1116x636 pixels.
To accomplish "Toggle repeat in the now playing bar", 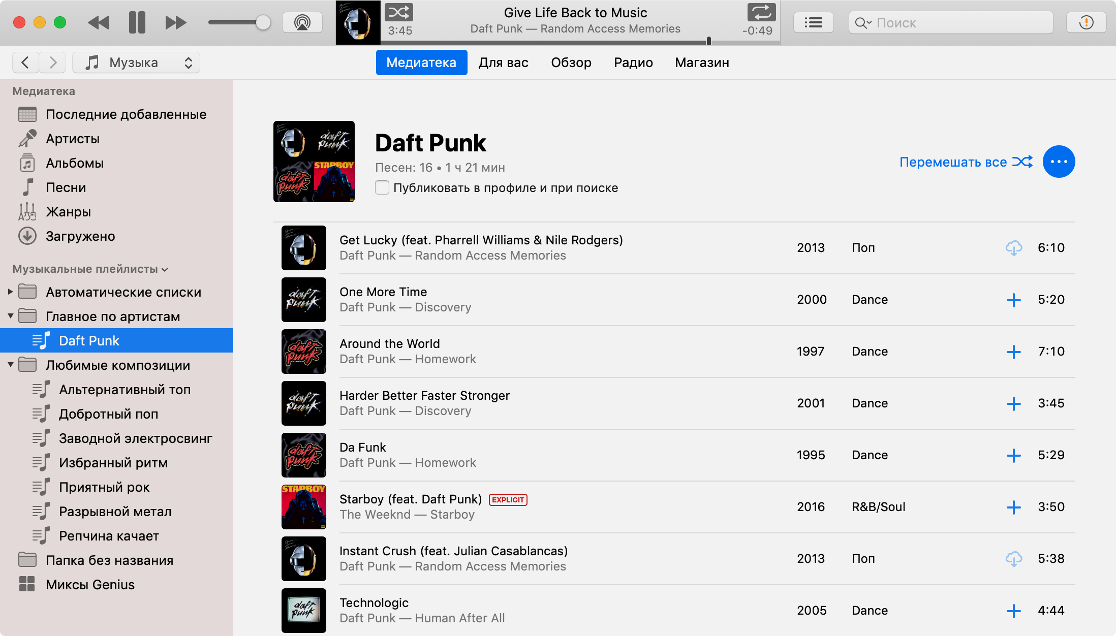I will tap(761, 12).
